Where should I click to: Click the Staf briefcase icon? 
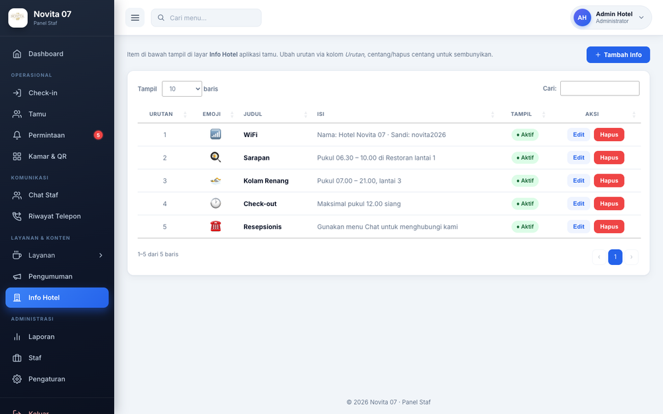[x=17, y=358]
